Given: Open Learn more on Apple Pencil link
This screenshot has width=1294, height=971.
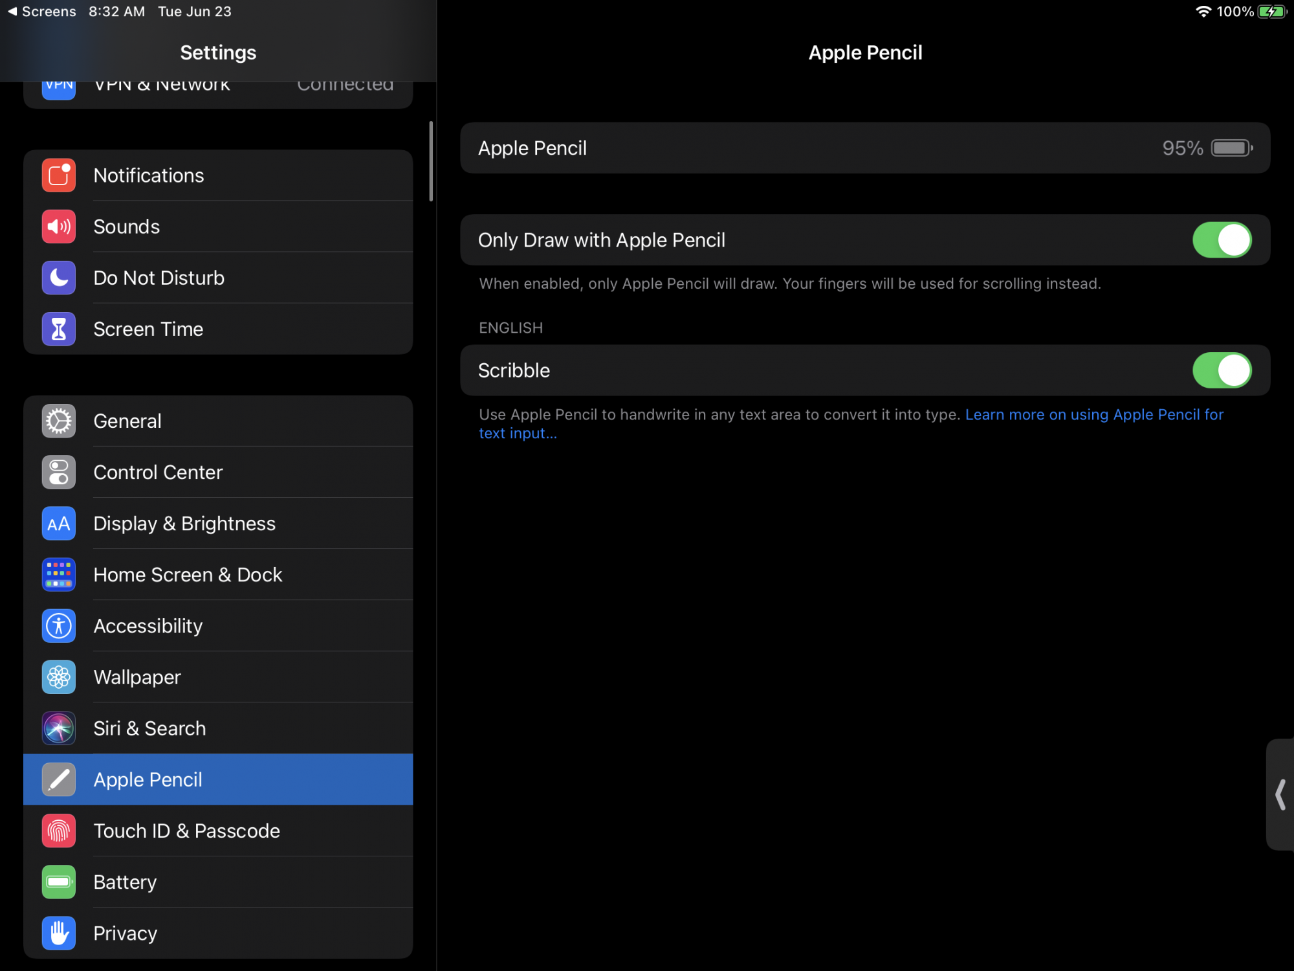Looking at the screenshot, I should pyautogui.click(x=1093, y=415).
